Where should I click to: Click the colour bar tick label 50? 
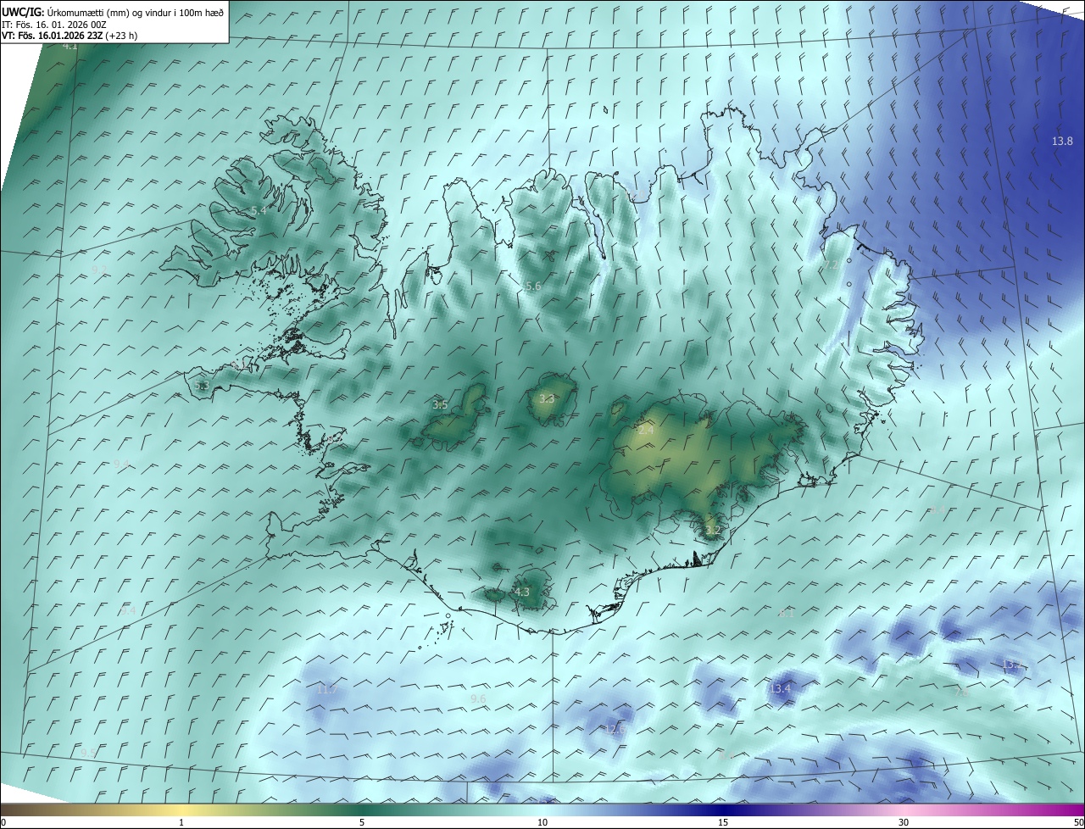(x=1078, y=822)
